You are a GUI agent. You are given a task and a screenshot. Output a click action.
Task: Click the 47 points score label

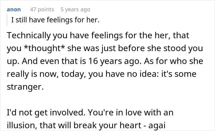(x=42, y=9)
